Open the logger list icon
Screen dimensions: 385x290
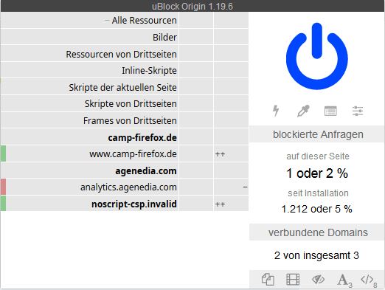pos(330,111)
